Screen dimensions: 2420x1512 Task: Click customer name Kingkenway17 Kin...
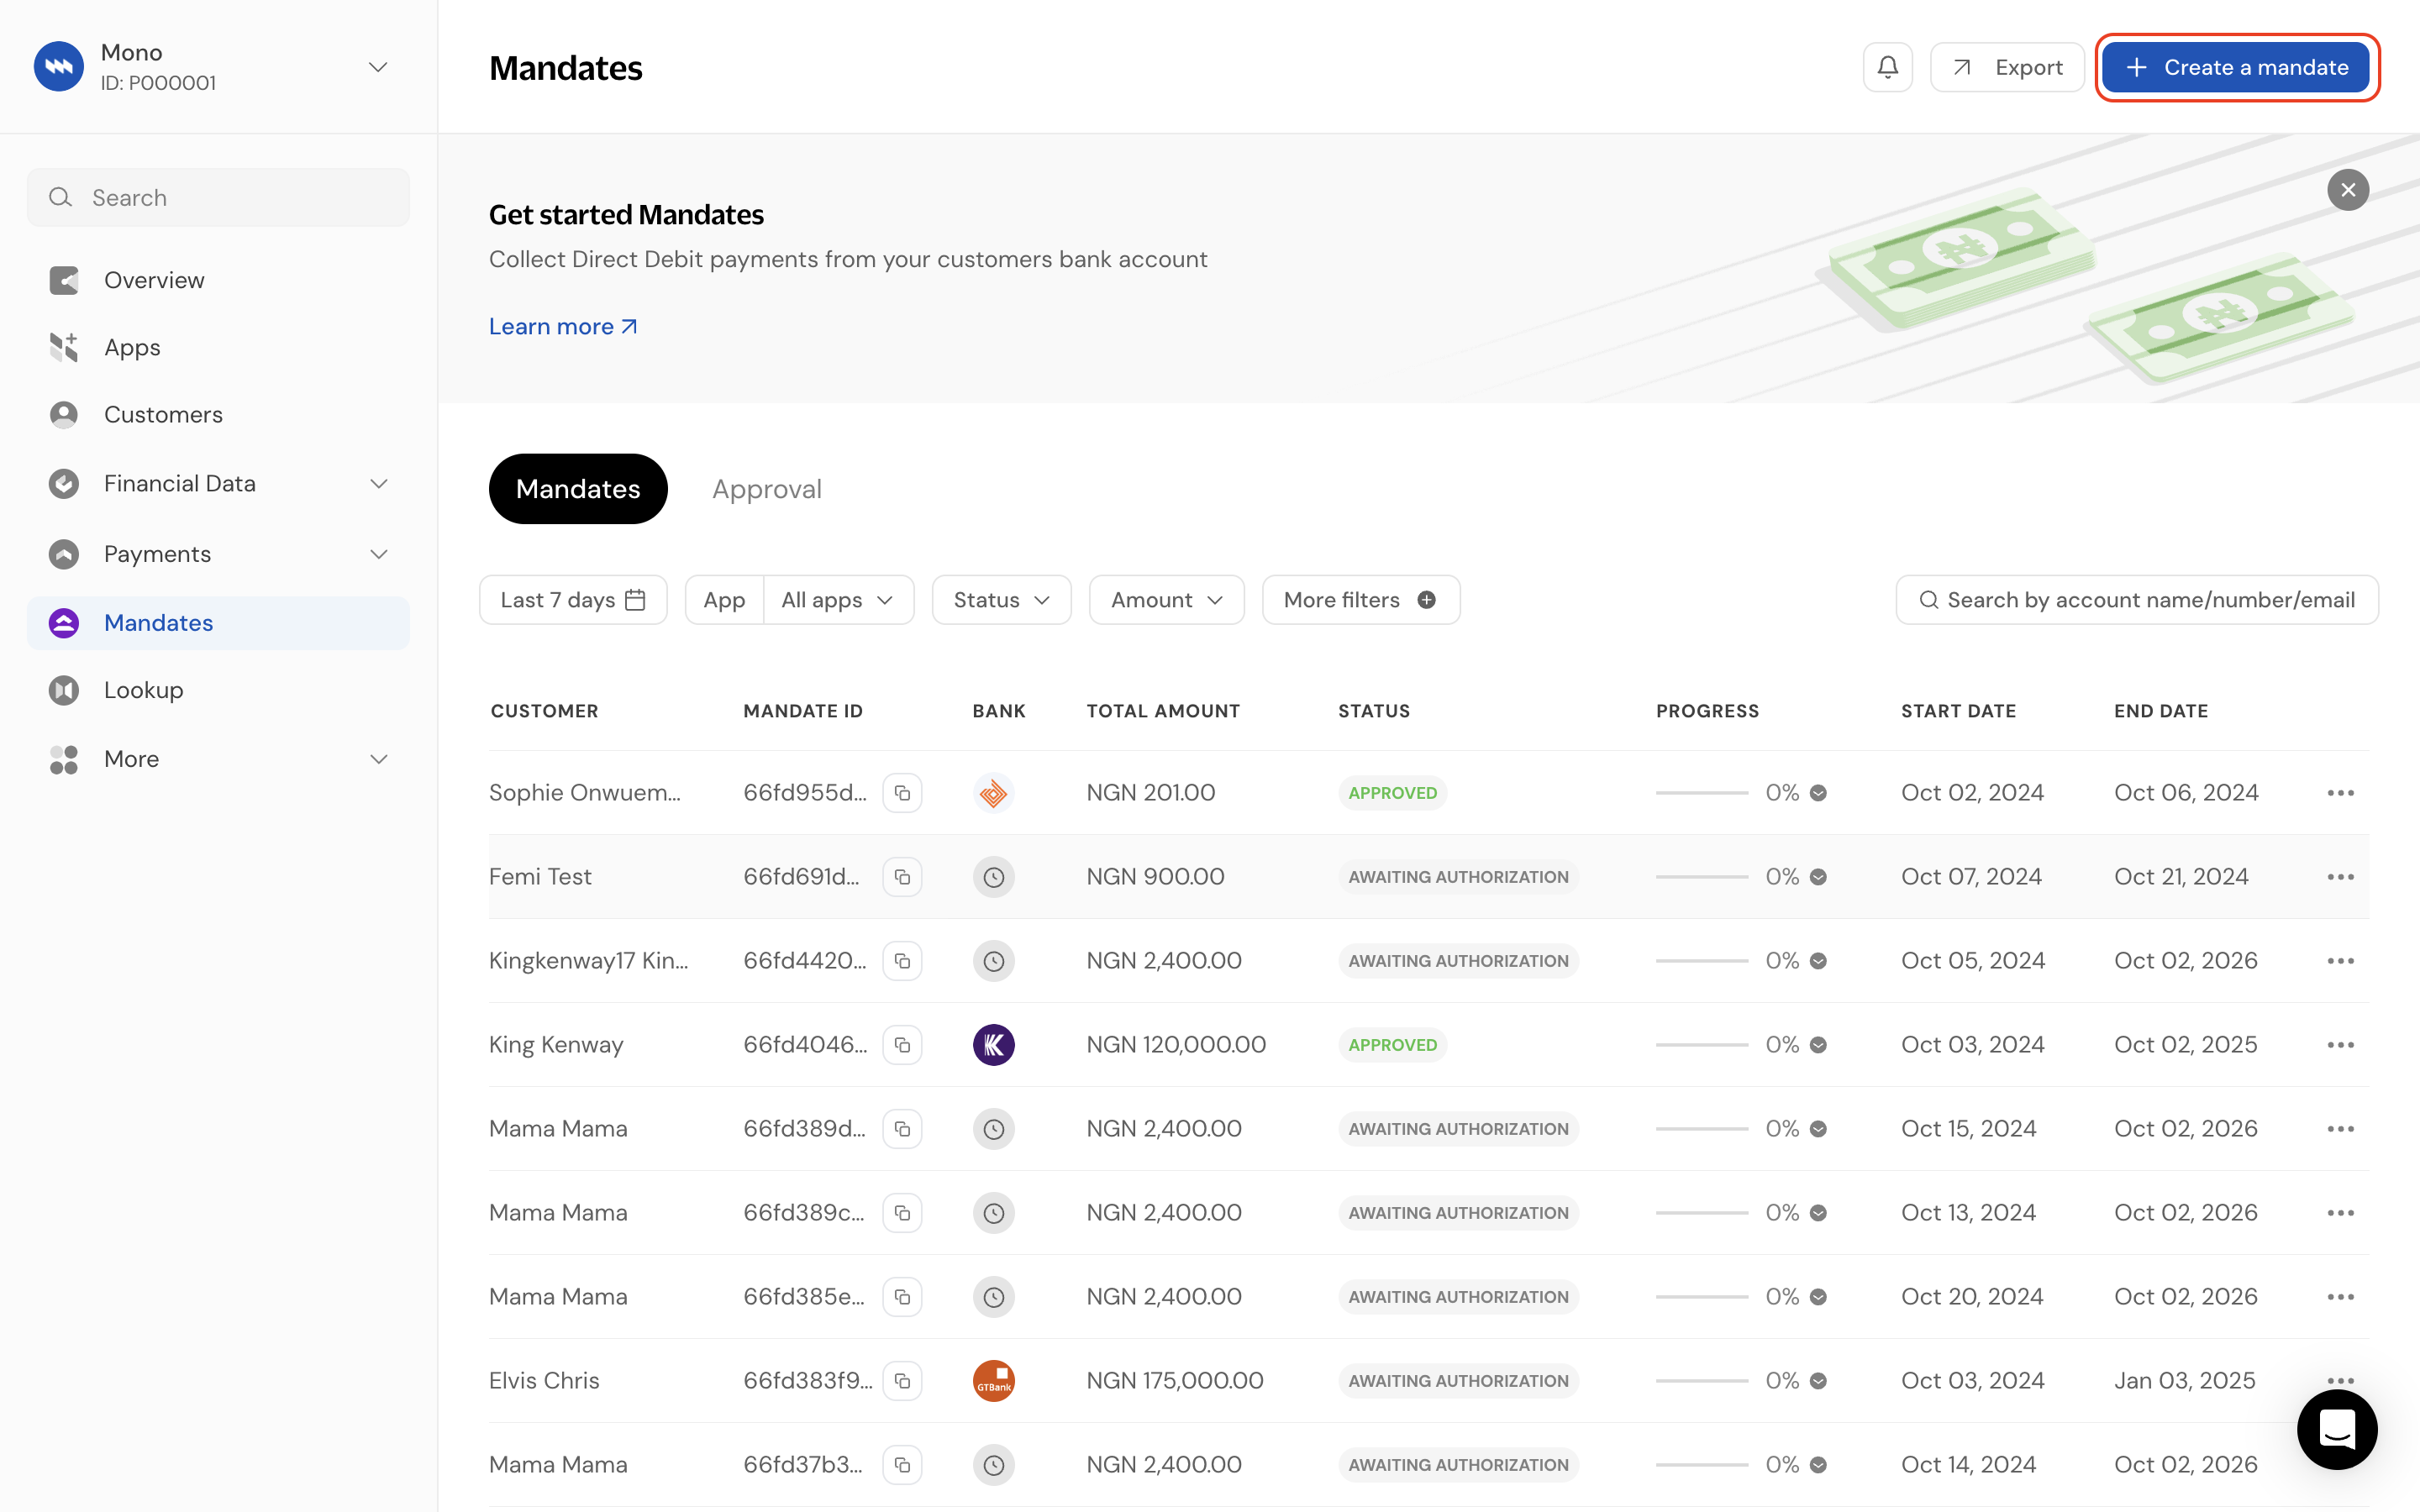(x=588, y=961)
